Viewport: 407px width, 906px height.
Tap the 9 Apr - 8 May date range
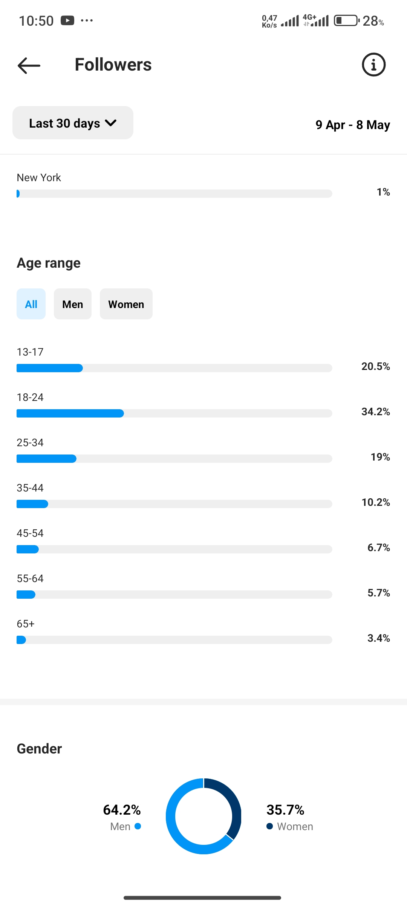(x=353, y=125)
